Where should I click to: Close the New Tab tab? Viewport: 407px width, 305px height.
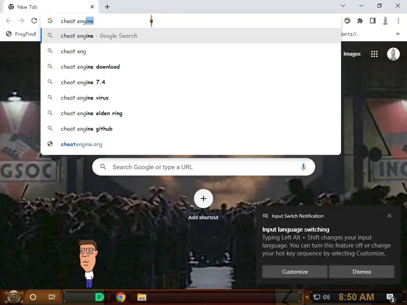click(92, 7)
